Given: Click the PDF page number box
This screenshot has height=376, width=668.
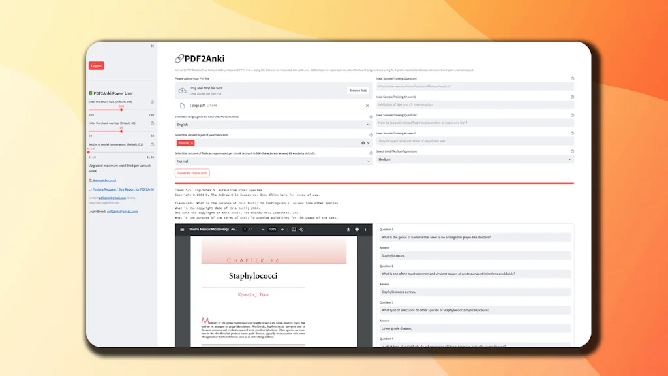Looking at the screenshot, I should (245, 230).
